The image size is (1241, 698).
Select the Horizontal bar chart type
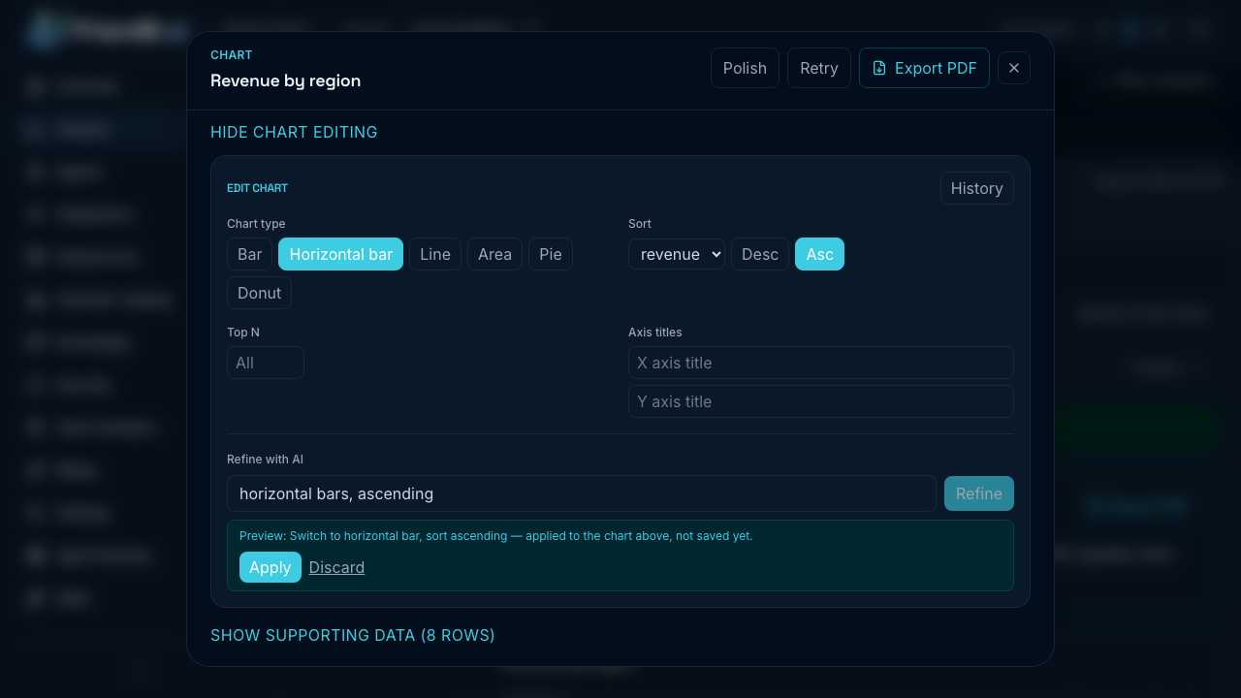(340, 254)
